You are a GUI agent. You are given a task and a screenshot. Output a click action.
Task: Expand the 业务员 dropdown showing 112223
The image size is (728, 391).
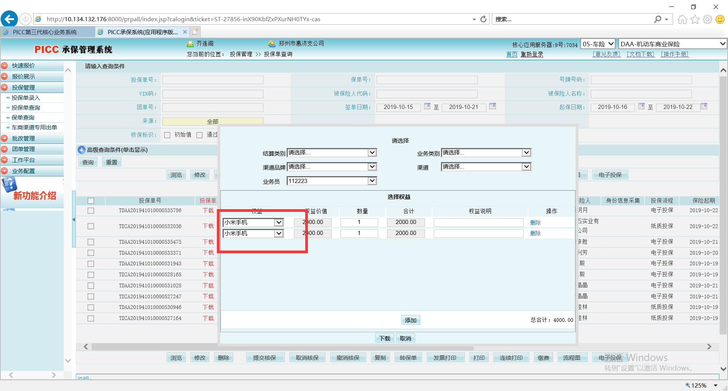coord(372,181)
